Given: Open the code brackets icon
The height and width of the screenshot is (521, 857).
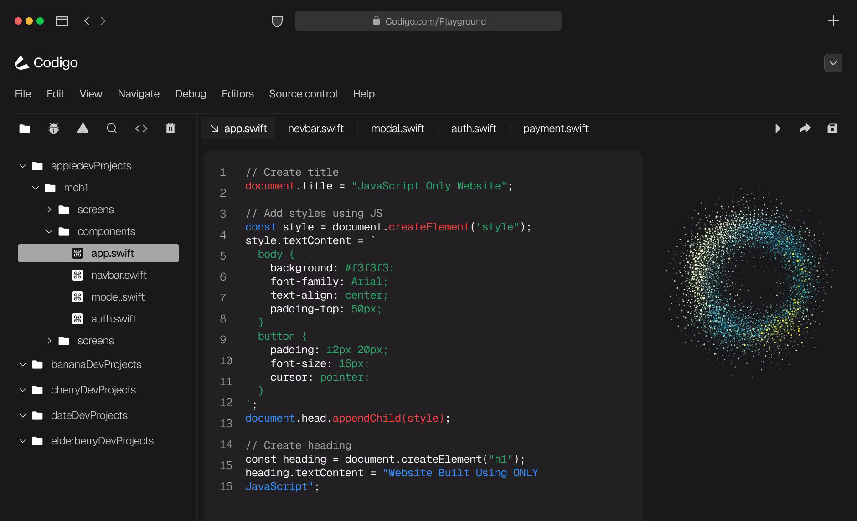Looking at the screenshot, I should [x=141, y=128].
